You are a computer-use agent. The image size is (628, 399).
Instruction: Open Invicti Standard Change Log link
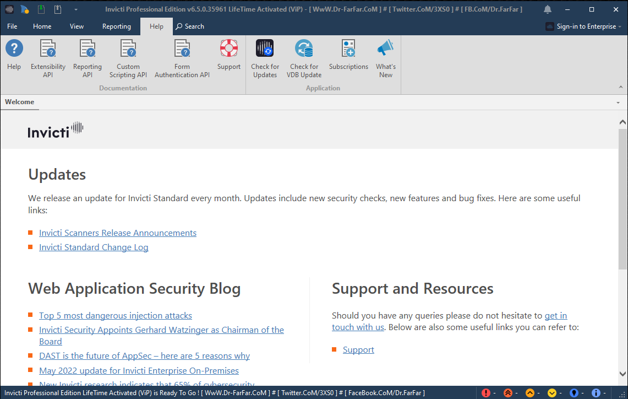point(94,247)
